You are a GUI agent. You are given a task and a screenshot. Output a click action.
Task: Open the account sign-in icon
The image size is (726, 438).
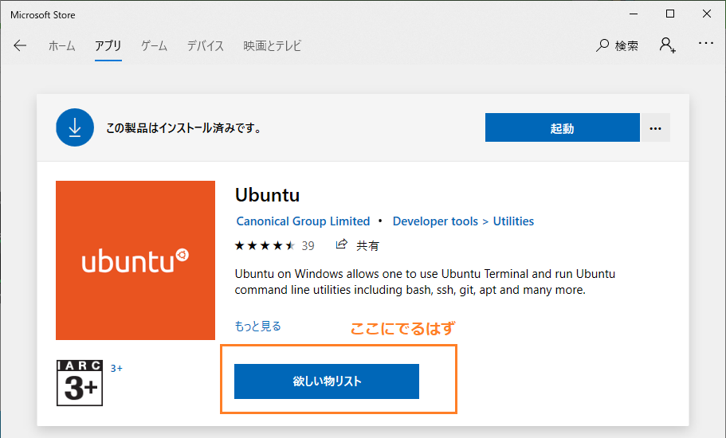coord(667,45)
